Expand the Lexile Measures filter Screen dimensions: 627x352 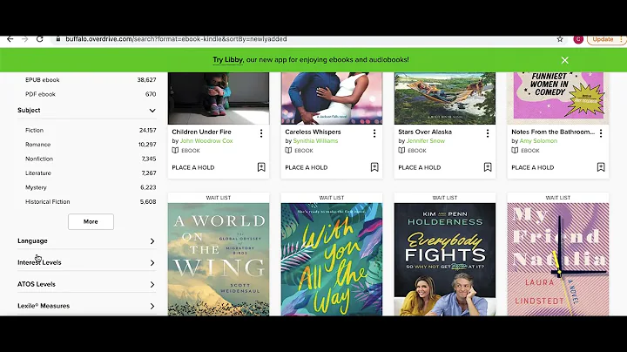pos(86,306)
